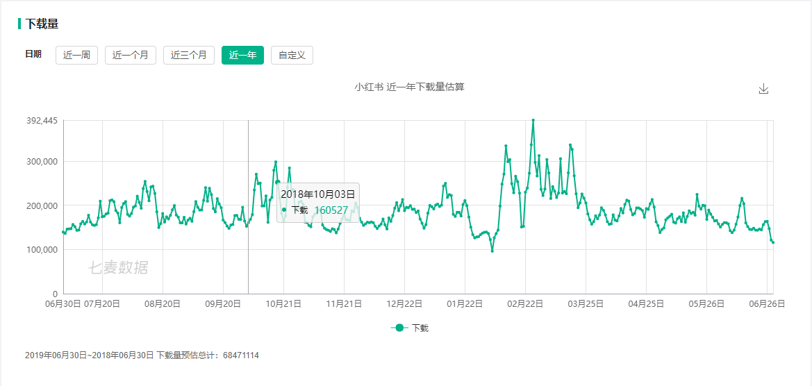Image resolution: width=812 pixels, height=386 pixels.
Task: Toggle the 下载 series legend marker
Action: tap(399, 328)
